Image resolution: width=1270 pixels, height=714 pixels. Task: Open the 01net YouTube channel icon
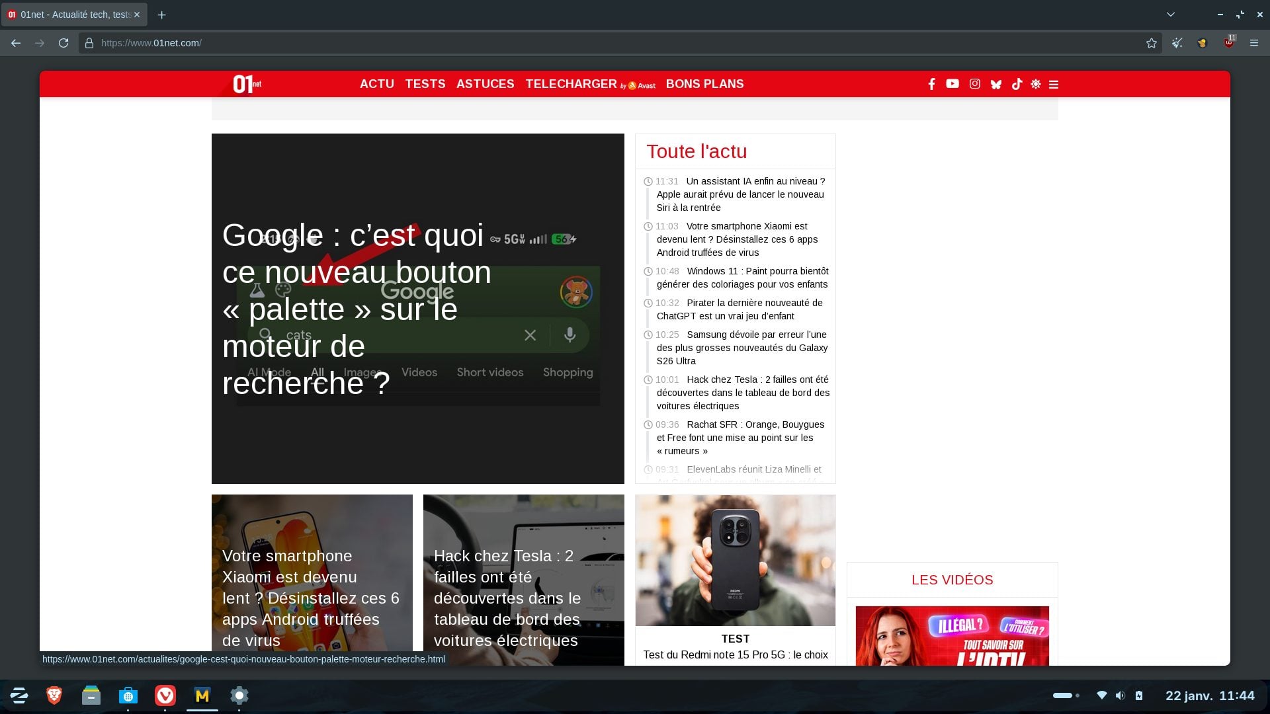pos(952,84)
